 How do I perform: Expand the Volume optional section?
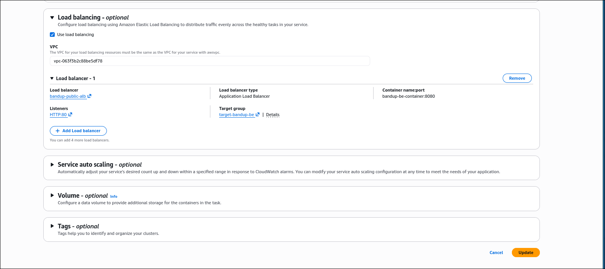52,195
